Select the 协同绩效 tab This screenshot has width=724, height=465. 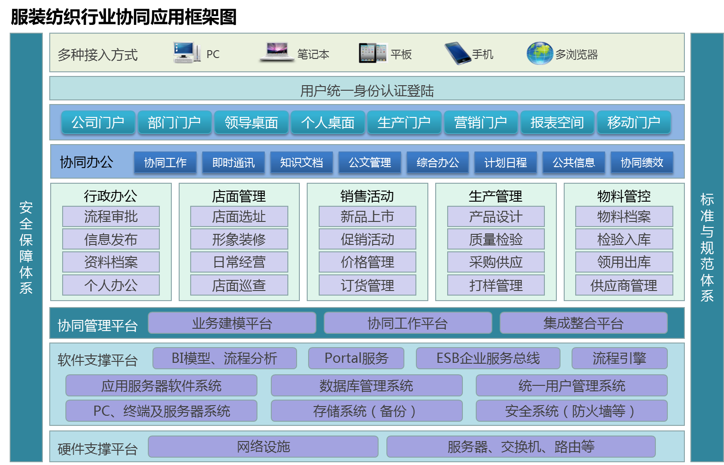pyautogui.click(x=642, y=163)
